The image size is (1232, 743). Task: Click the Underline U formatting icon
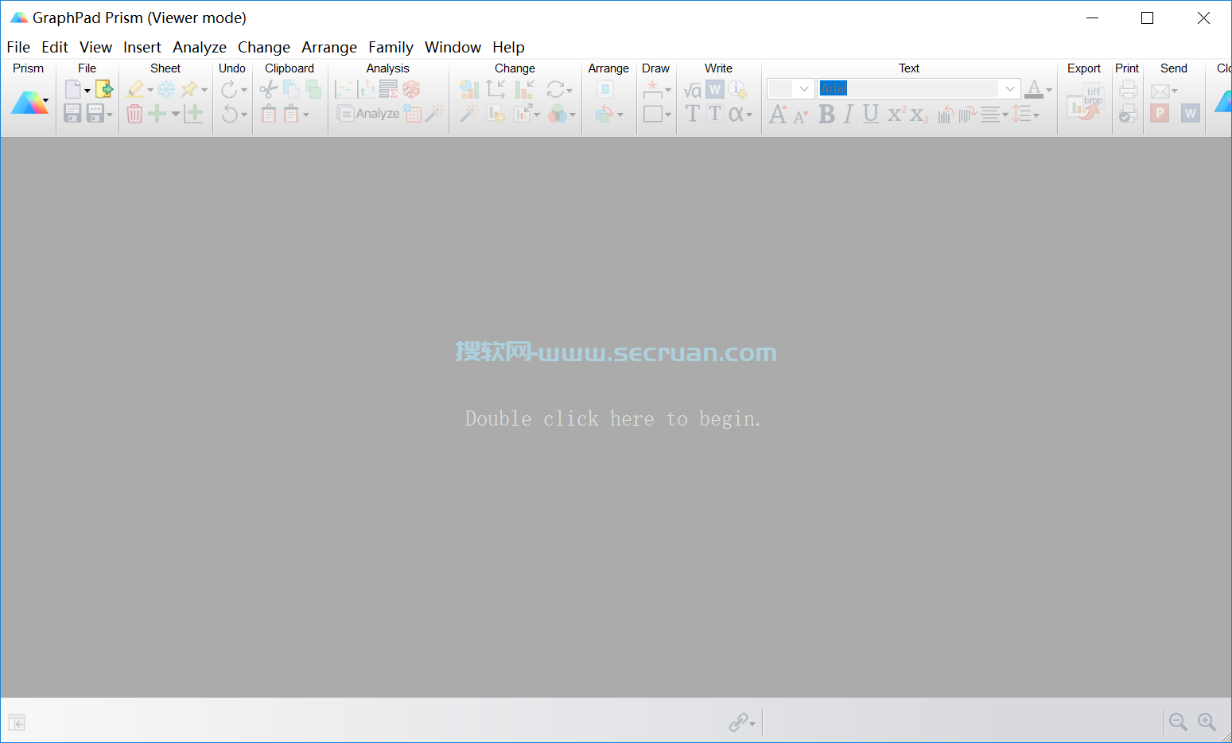[x=871, y=115]
